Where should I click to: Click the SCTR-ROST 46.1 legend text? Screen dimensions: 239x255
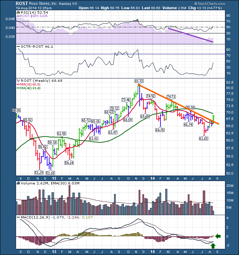pos(37,46)
